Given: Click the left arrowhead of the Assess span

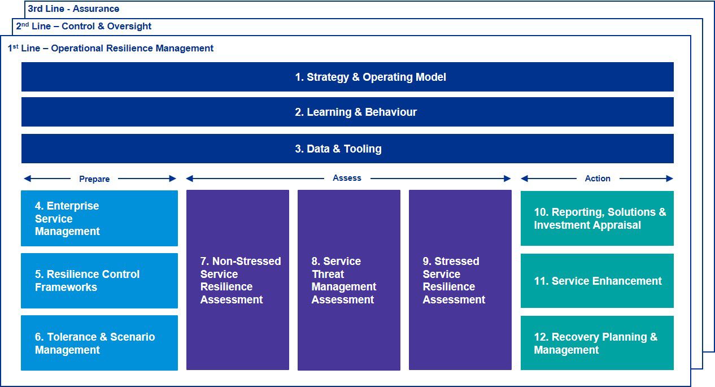Looking at the screenshot, I should (190, 179).
